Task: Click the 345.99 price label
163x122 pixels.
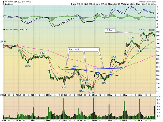Action: 3,42
